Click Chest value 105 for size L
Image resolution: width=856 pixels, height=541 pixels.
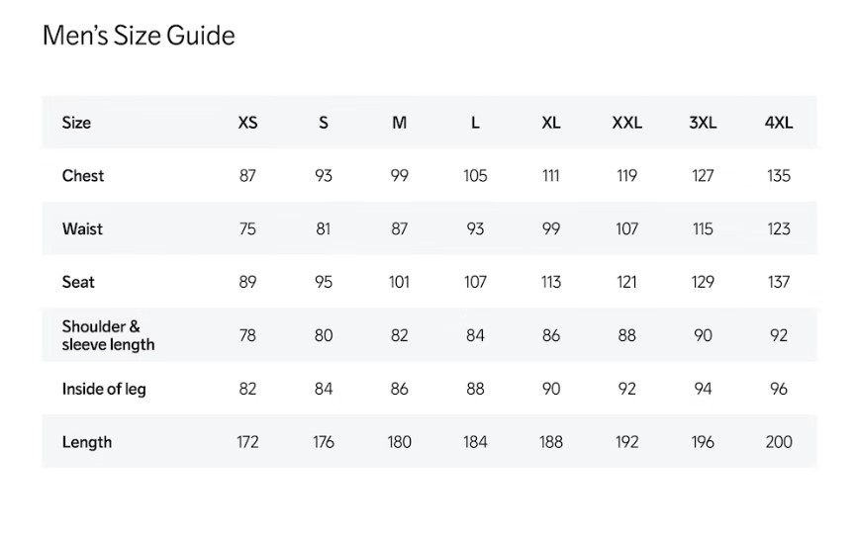click(475, 176)
